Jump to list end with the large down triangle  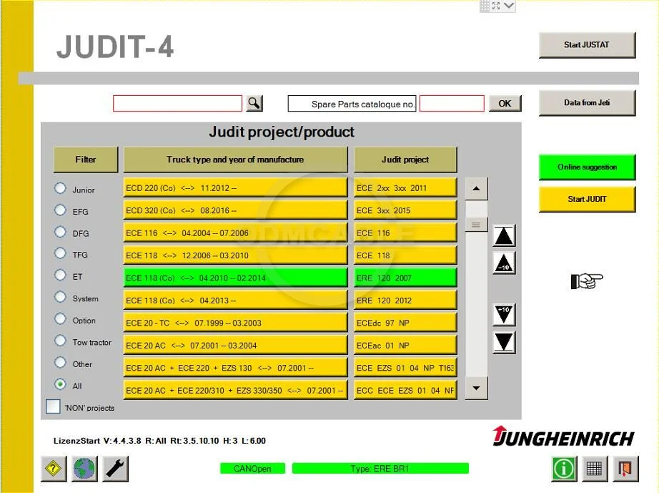click(504, 342)
